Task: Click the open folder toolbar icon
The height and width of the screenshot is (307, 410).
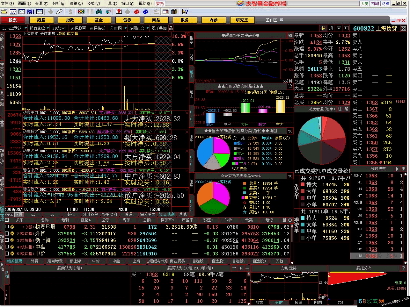Action: tap(4, 12)
